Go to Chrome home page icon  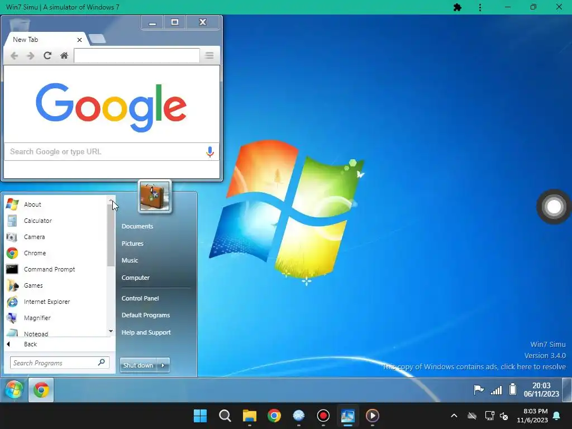click(x=64, y=56)
